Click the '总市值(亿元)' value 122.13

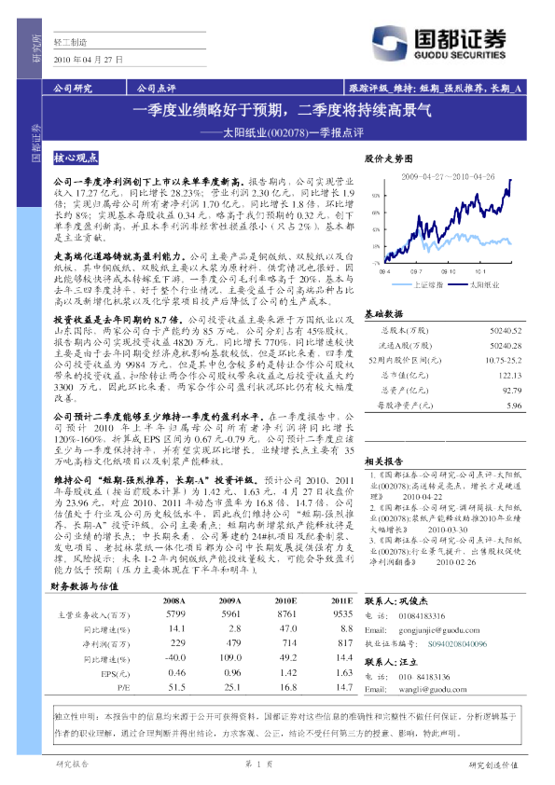510,376
